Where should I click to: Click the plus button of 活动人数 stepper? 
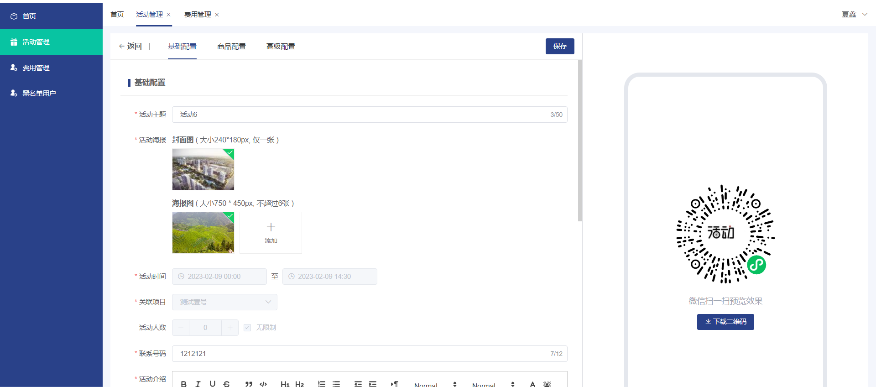tap(230, 328)
